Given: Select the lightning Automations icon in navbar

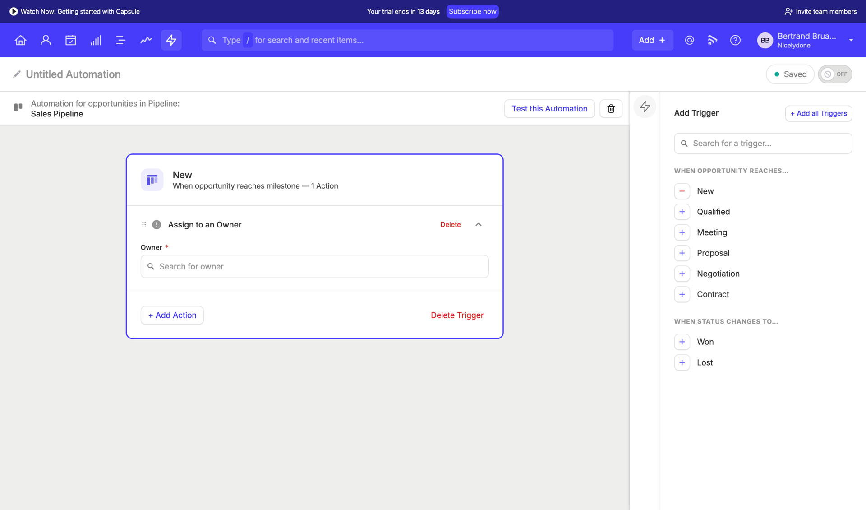Looking at the screenshot, I should point(171,40).
